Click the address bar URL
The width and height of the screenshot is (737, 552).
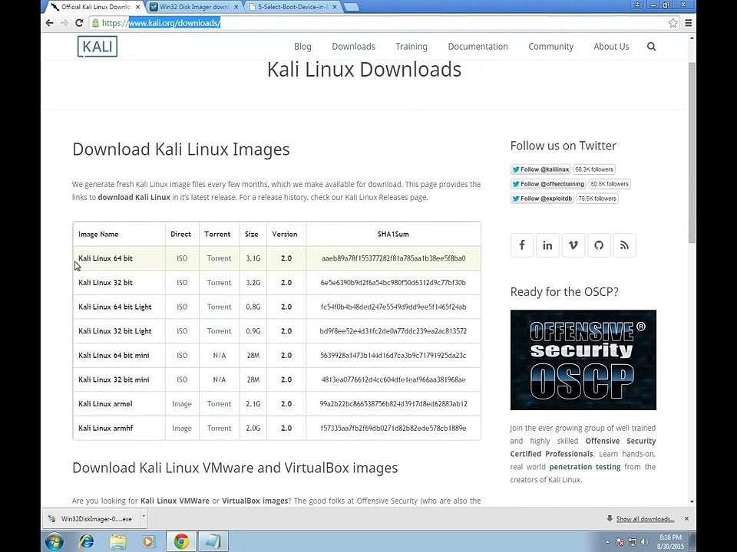point(174,23)
